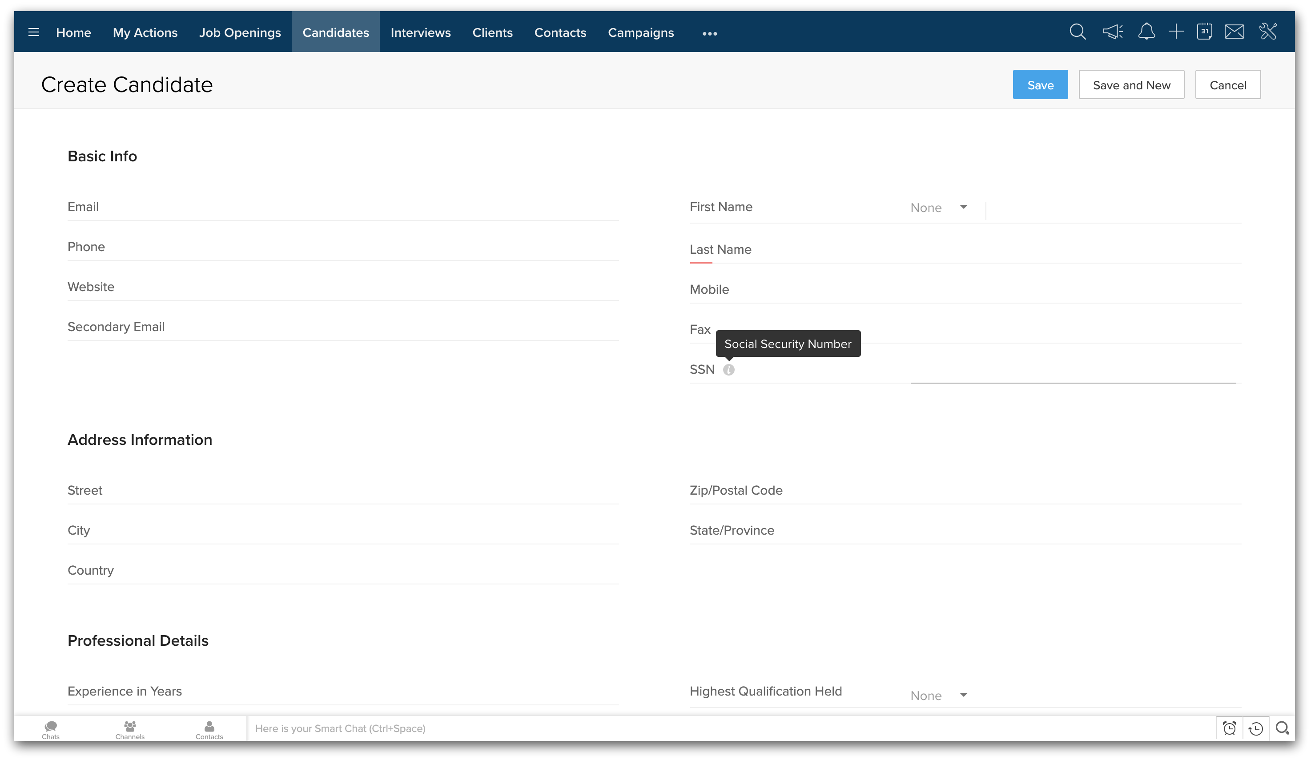Image resolution: width=1311 pixels, height=760 pixels.
Task: Open the notifications bell
Action: (1146, 32)
